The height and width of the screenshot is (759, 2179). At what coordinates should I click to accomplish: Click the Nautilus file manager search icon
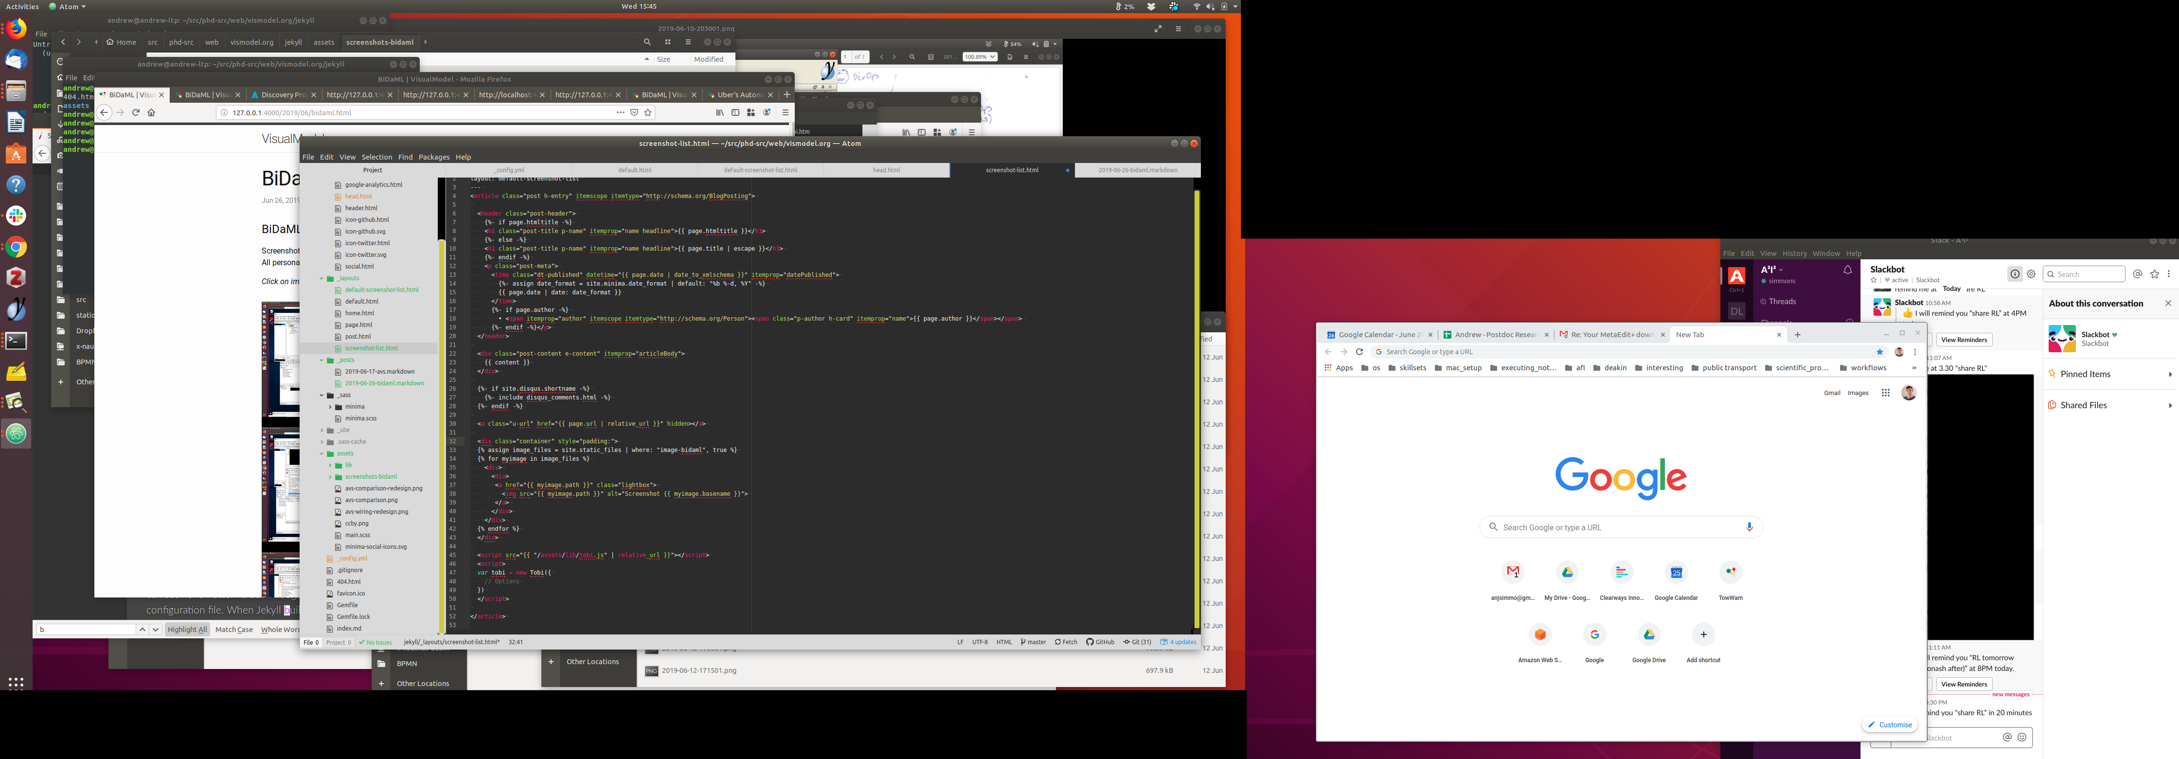(x=647, y=42)
